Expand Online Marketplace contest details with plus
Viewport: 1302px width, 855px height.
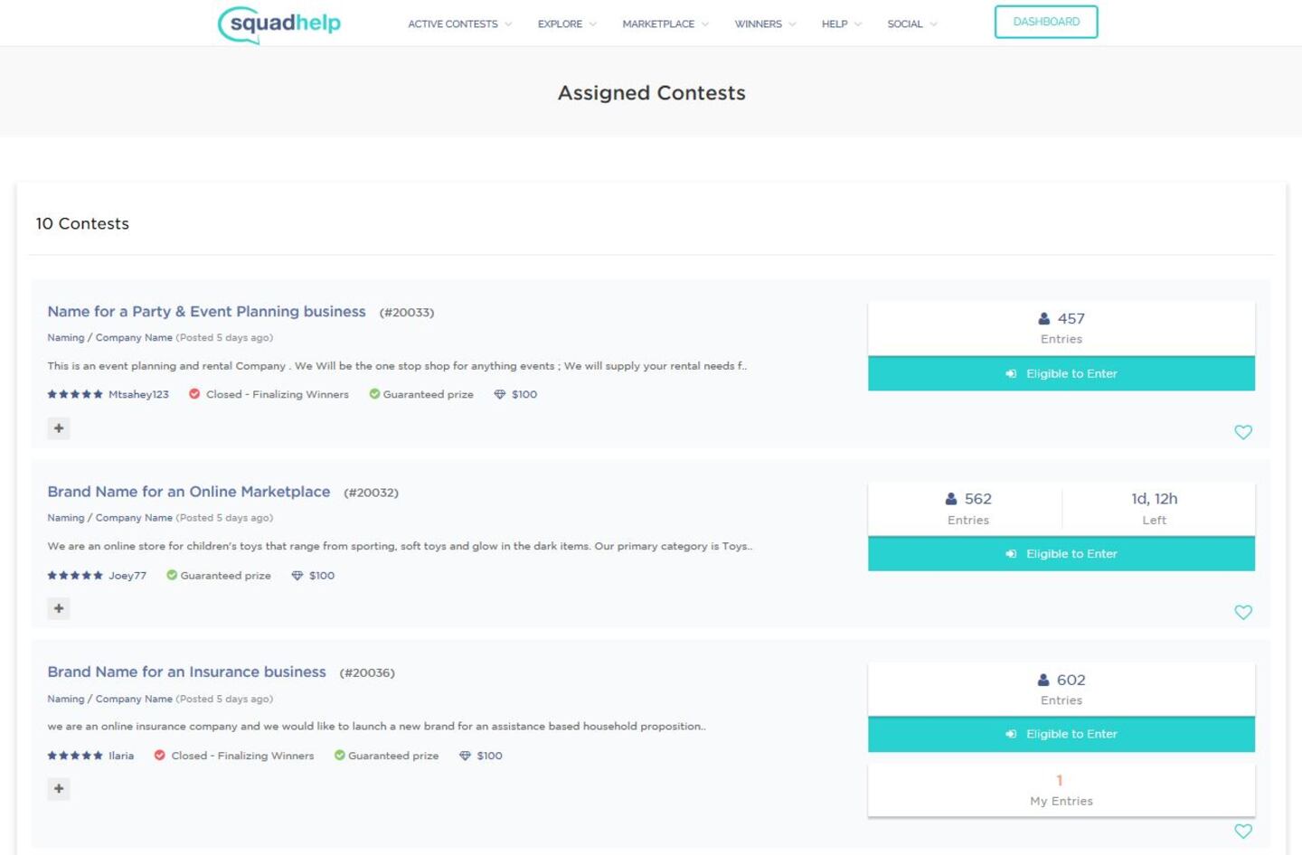[x=59, y=608]
